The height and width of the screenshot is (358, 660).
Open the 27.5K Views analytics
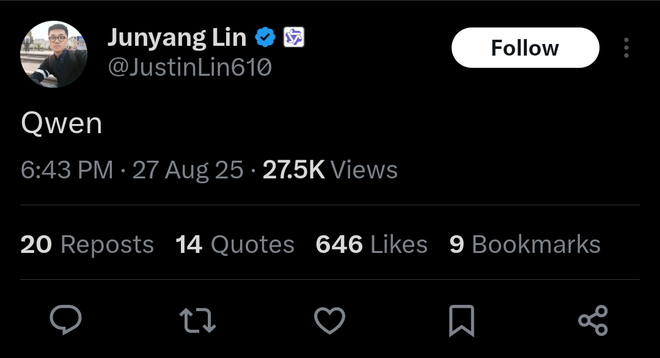pos(330,170)
